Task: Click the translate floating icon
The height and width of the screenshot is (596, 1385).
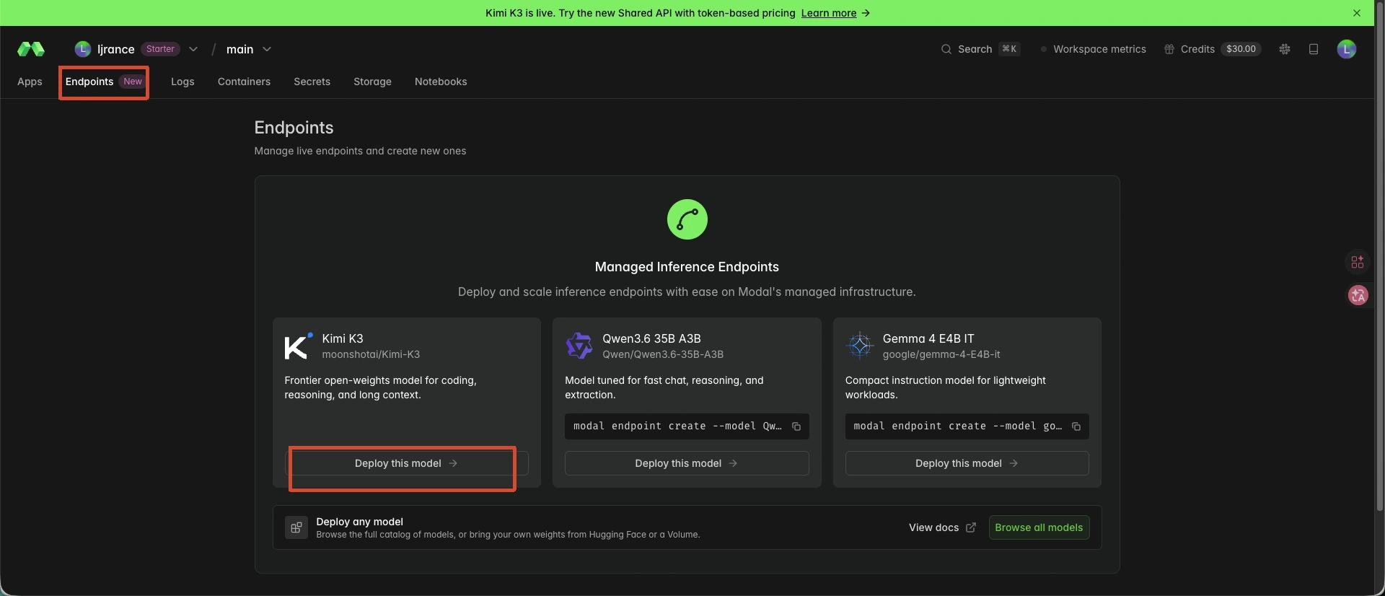Action: (x=1358, y=295)
